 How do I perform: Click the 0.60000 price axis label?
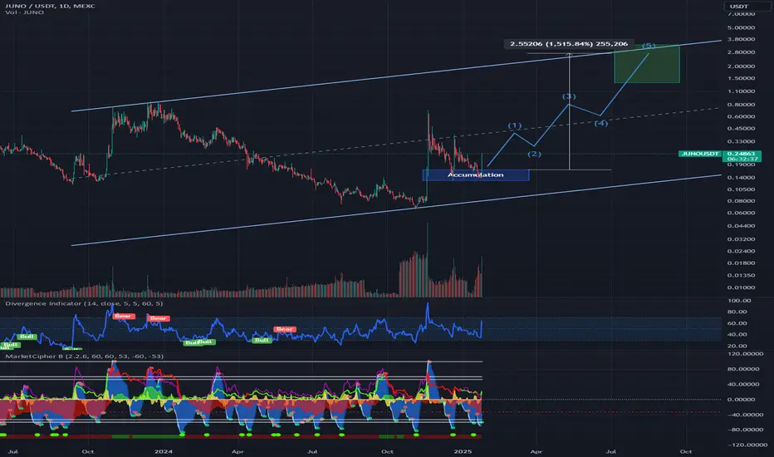741,116
